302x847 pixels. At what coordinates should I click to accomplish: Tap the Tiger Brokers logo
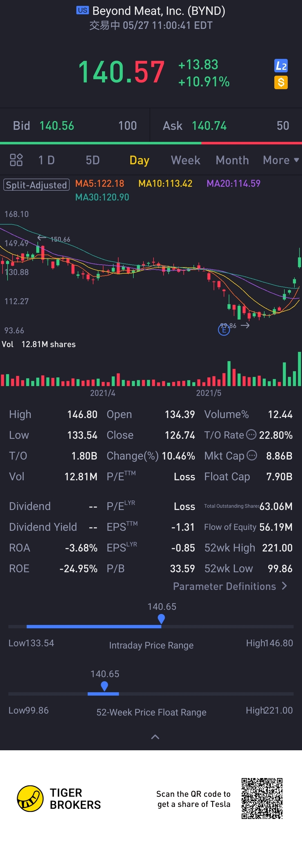59,799
